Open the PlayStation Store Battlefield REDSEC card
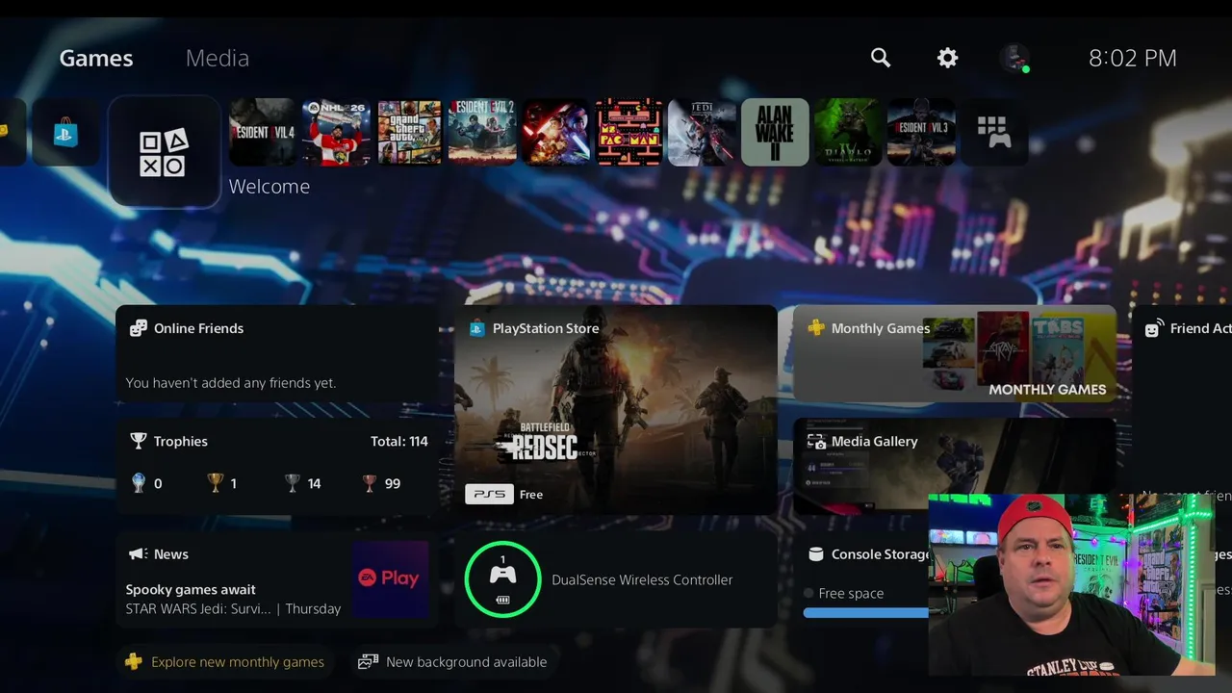Viewport: 1232px width, 693px height. [x=616, y=410]
